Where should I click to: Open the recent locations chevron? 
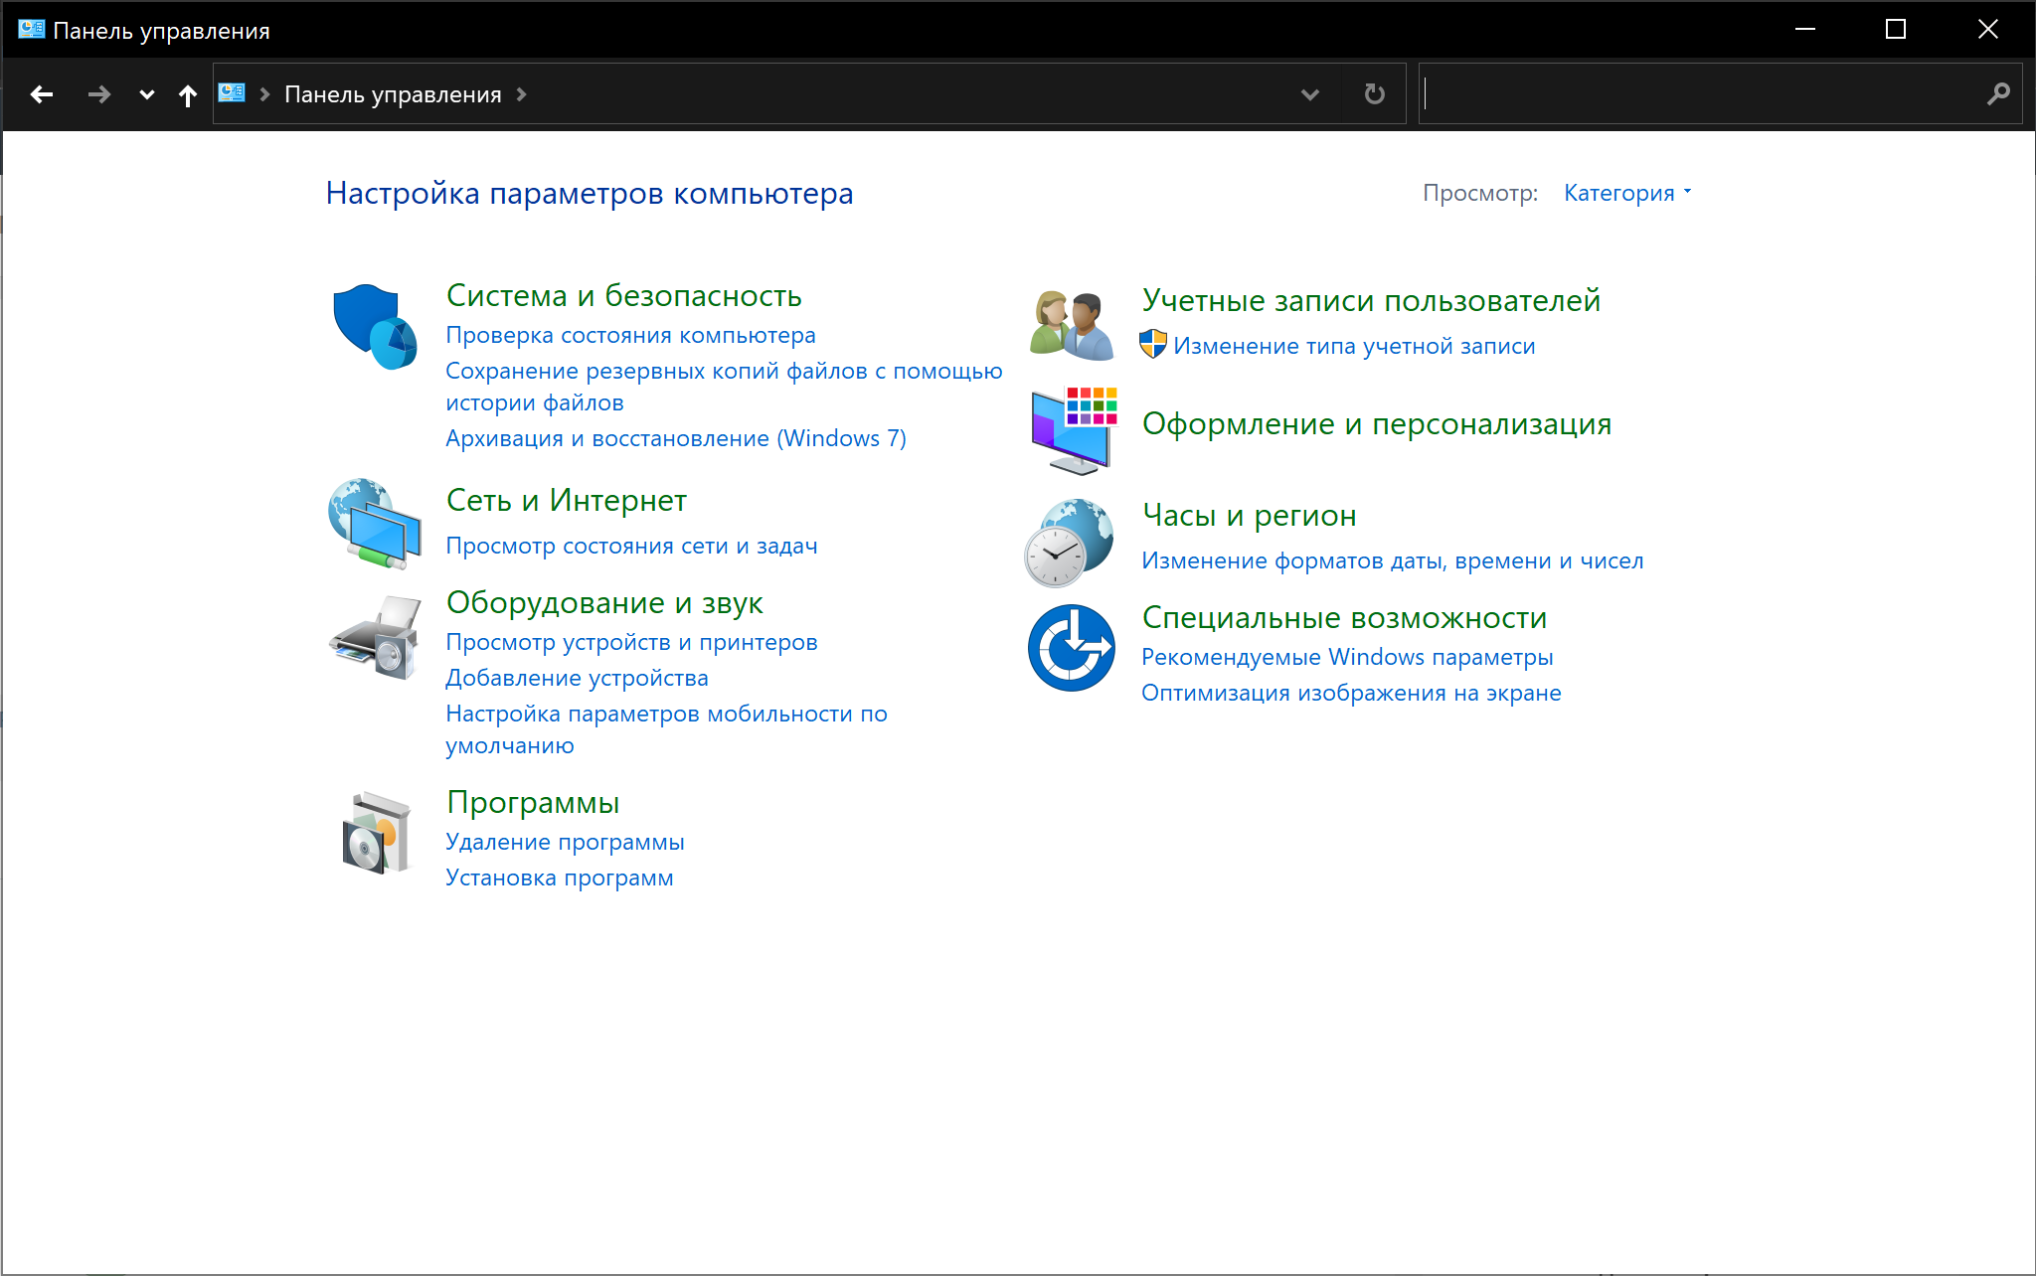coord(146,94)
